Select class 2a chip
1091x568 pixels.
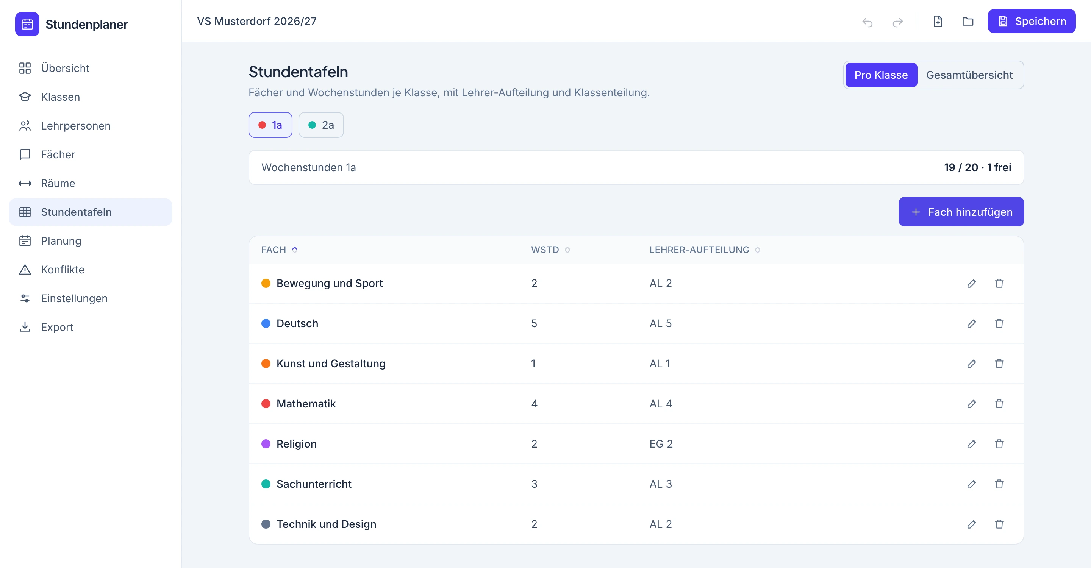coord(321,125)
